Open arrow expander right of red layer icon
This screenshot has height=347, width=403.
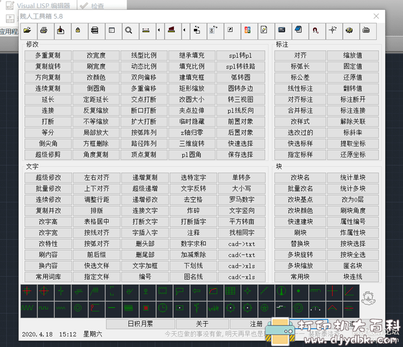[185, 31]
